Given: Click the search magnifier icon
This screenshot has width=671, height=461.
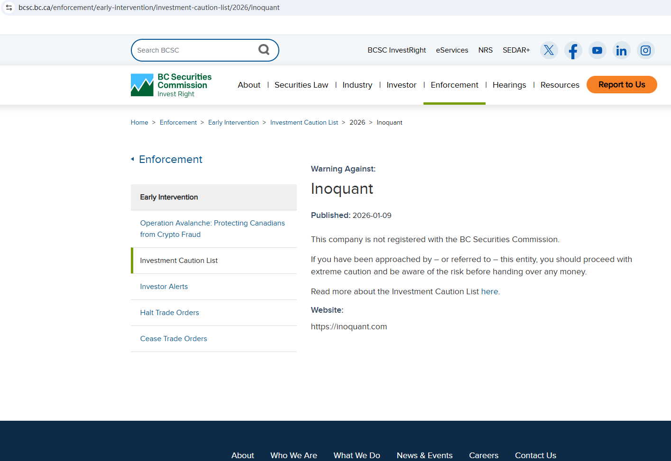Looking at the screenshot, I should click(264, 50).
